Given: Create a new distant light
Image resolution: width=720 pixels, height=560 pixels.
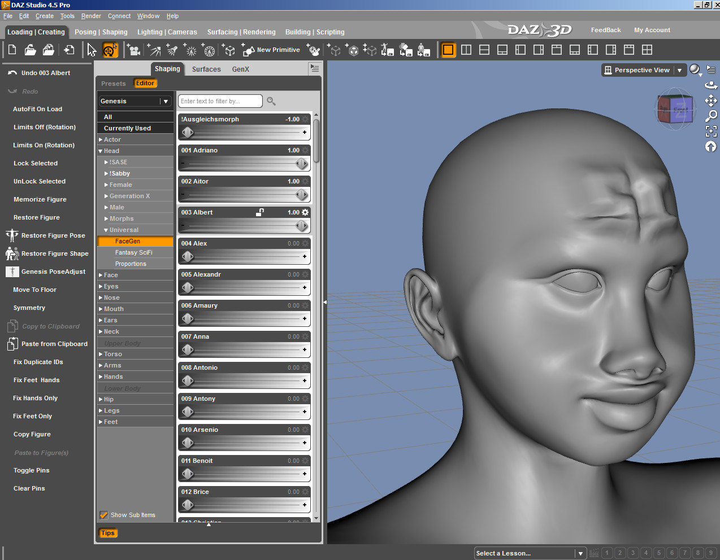Looking at the screenshot, I should (154, 50).
